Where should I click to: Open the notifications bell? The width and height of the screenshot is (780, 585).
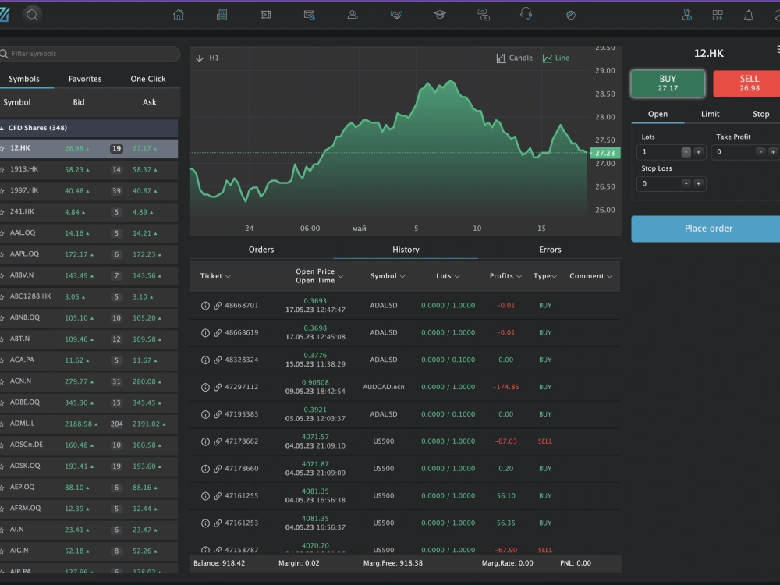[x=749, y=15]
